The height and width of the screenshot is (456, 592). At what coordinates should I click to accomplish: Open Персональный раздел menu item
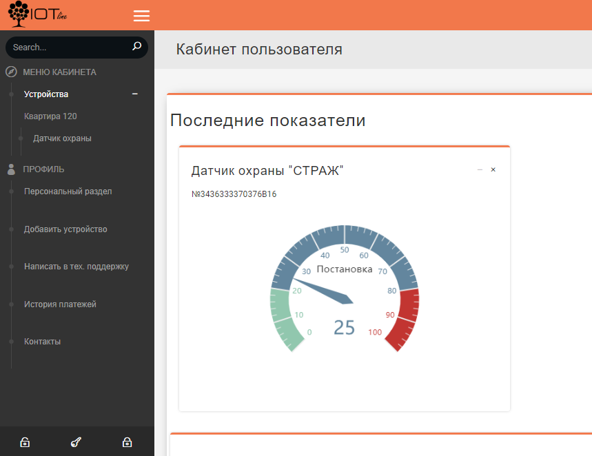tap(68, 191)
